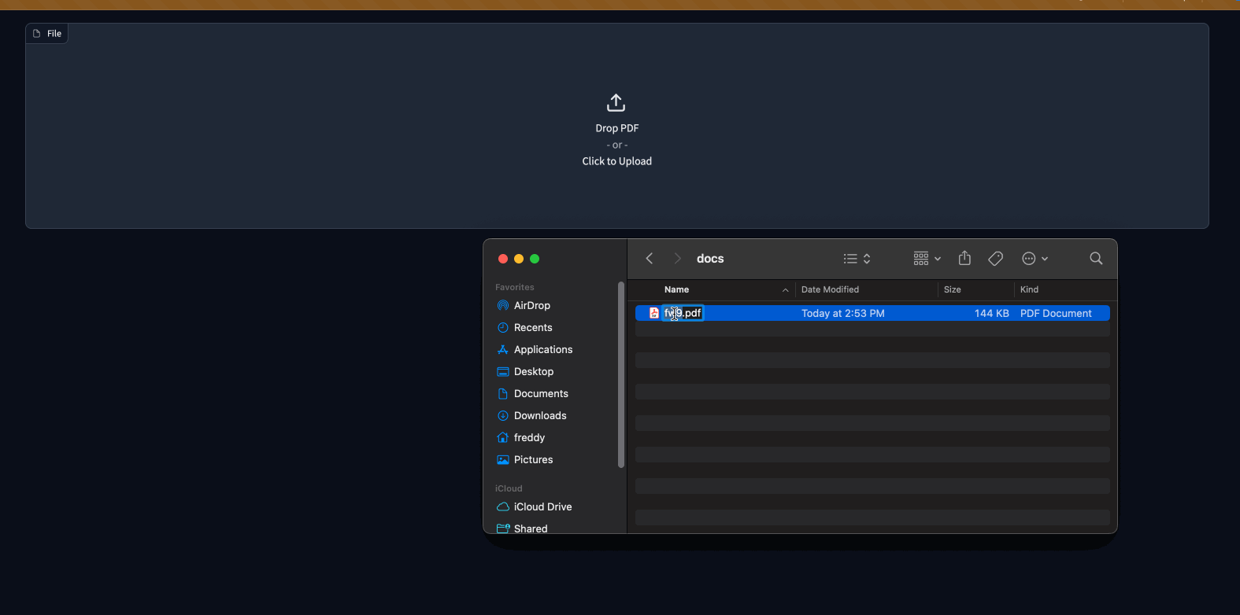1240x615 pixels.
Task: Change Finder list view mode
Action: [x=857, y=259]
